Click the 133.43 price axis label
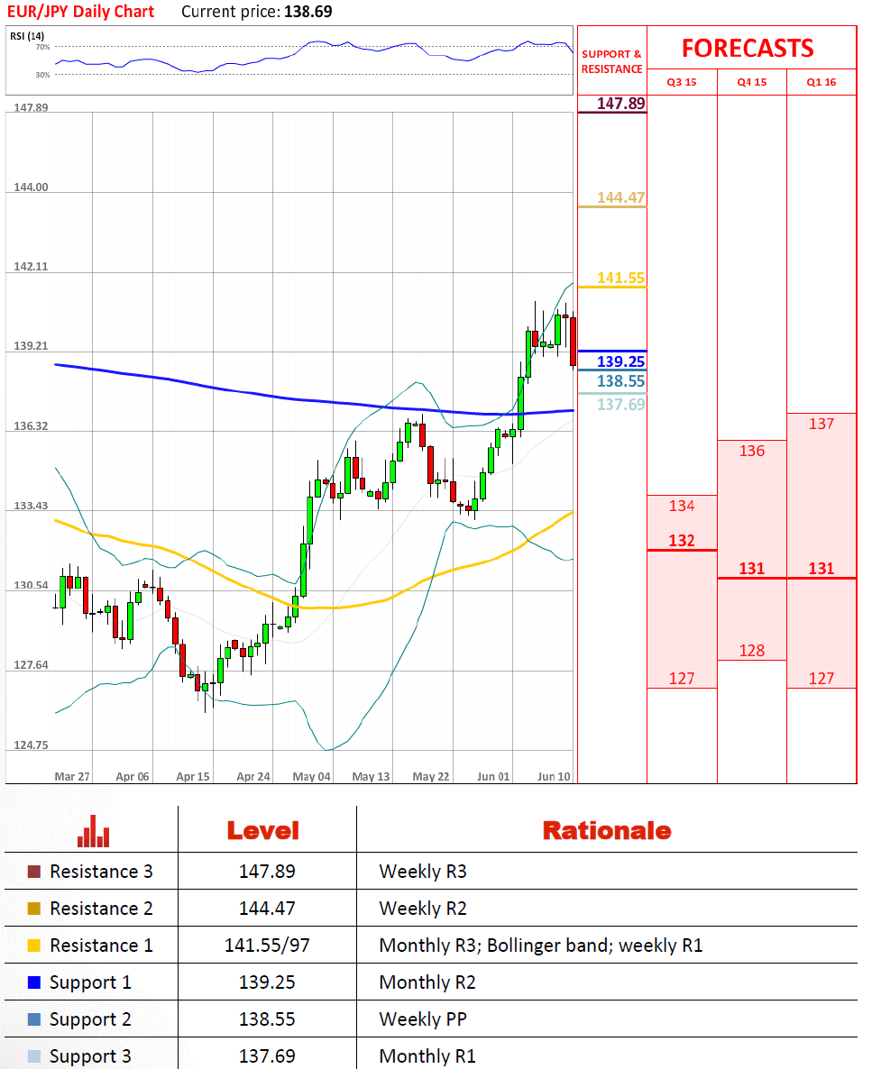The height and width of the screenshot is (1069, 872). (31, 506)
